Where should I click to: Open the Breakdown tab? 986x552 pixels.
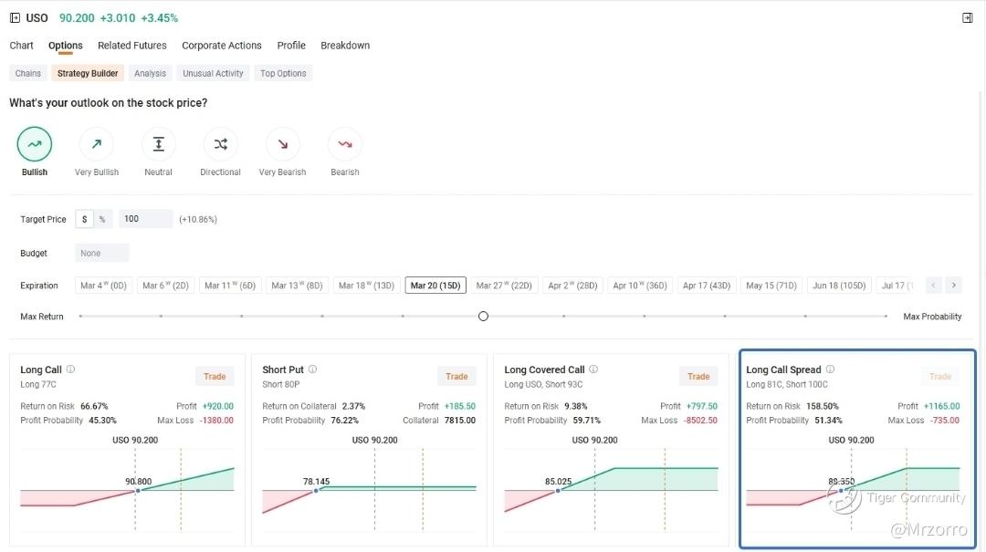click(x=345, y=46)
